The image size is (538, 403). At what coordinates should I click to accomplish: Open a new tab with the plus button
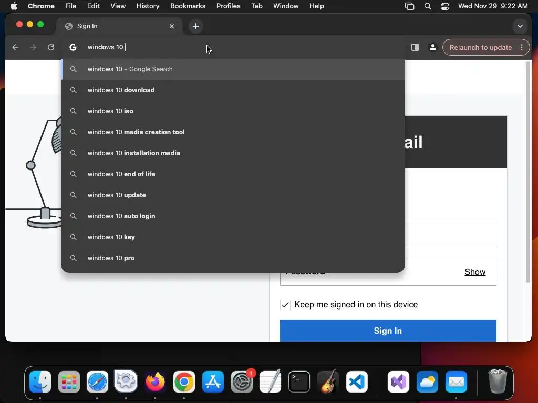click(x=195, y=26)
